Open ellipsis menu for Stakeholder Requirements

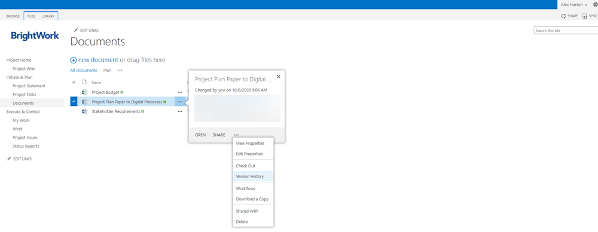(179, 111)
